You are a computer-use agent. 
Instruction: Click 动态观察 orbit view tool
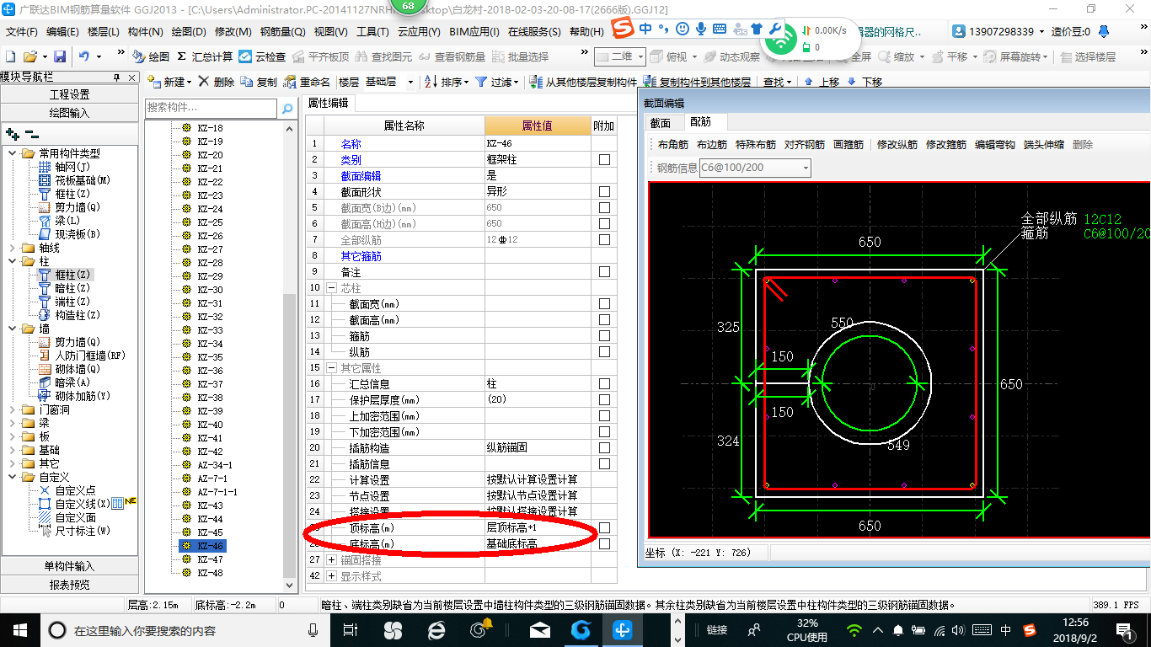pos(731,56)
